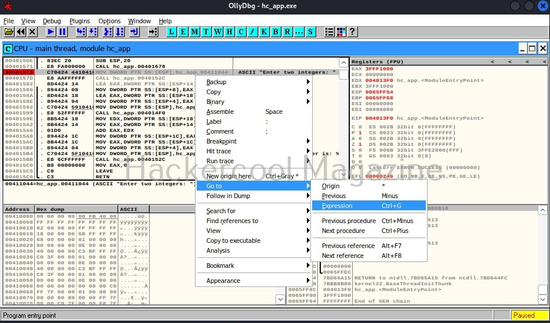Open the Options menu
The width and height of the screenshot is (550, 323).
110,21
